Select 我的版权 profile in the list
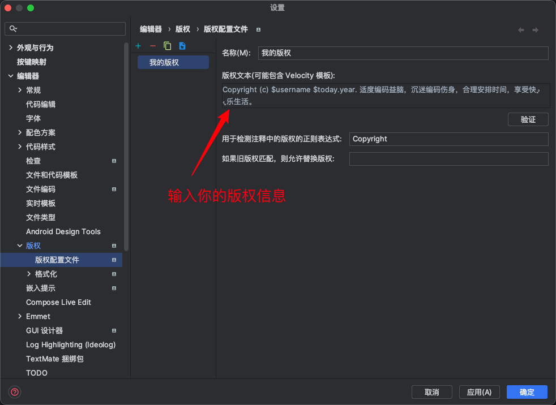 coord(173,62)
